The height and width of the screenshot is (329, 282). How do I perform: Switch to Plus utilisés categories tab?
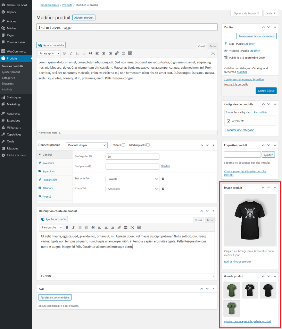pos(260,112)
